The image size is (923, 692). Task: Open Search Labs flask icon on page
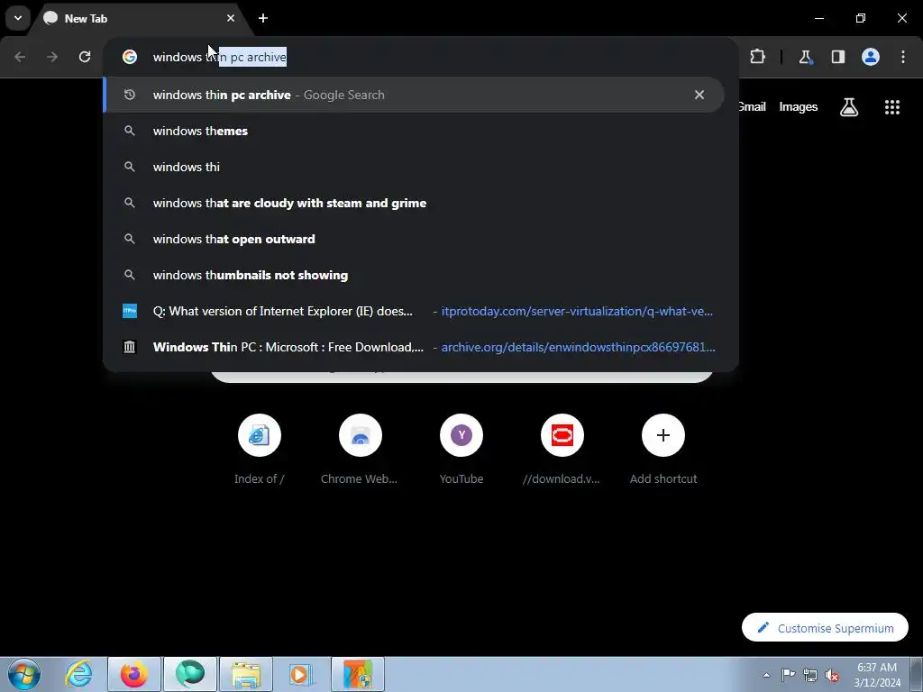point(849,106)
